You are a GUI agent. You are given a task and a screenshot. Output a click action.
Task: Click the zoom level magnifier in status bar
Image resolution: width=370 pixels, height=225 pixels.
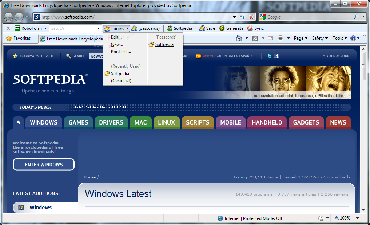[337, 218]
